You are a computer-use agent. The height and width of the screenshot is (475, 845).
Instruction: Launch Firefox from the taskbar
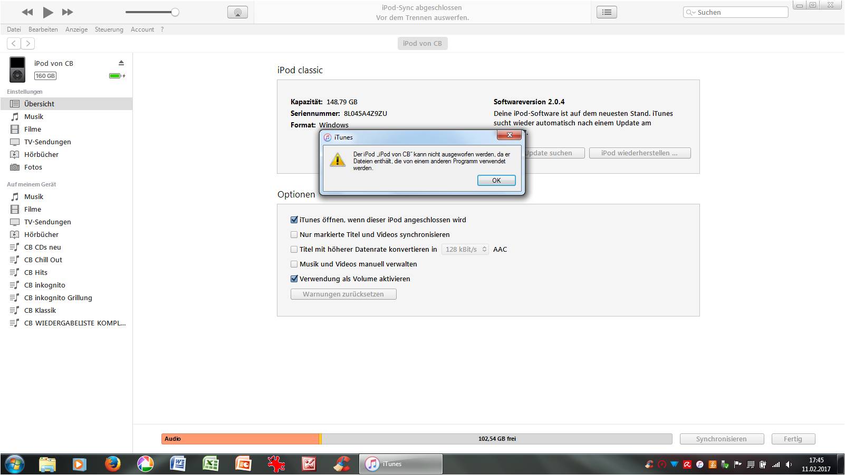click(112, 464)
